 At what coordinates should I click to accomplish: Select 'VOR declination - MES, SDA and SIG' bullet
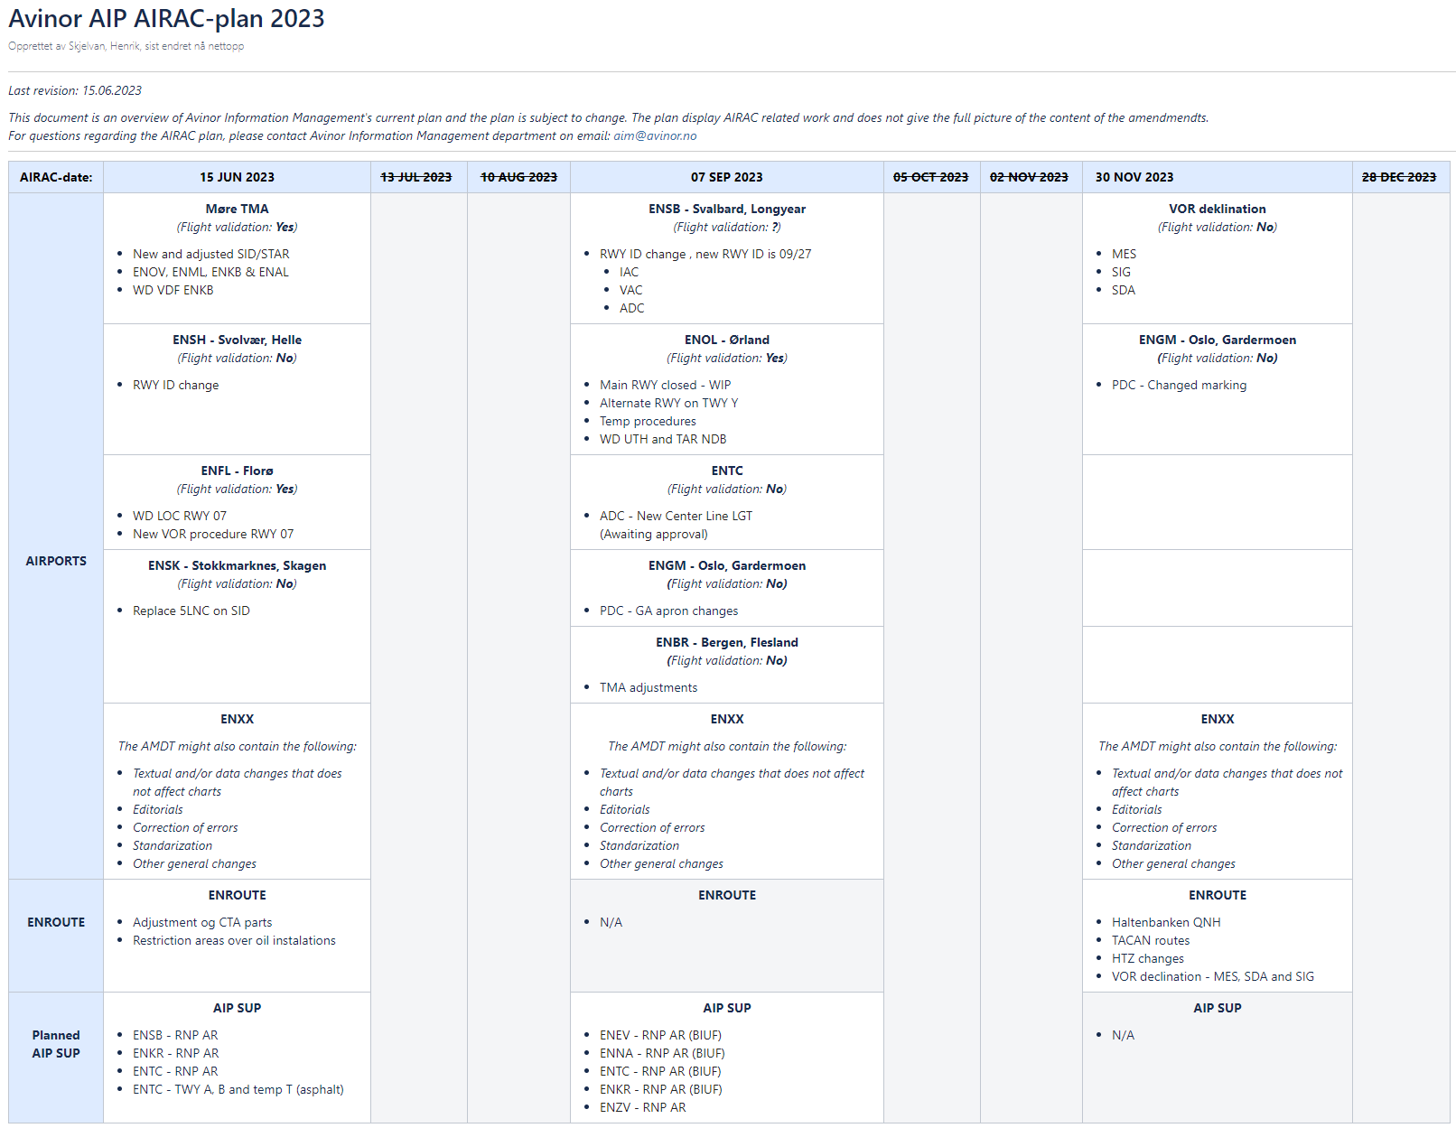pos(1213,976)
